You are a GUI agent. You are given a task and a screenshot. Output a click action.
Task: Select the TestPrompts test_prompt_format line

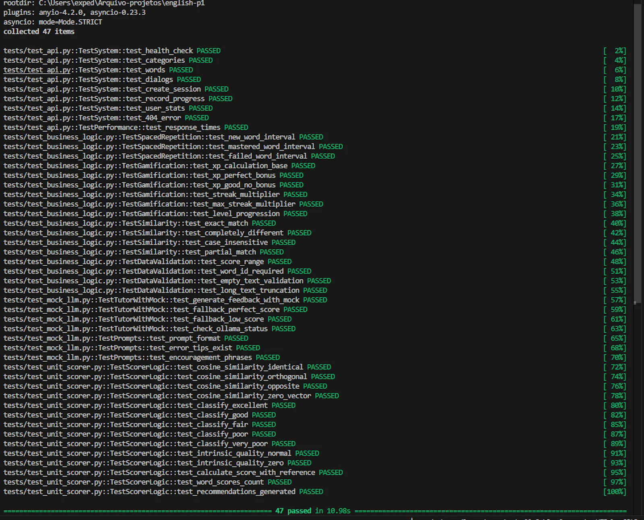[x=126, y=338]
